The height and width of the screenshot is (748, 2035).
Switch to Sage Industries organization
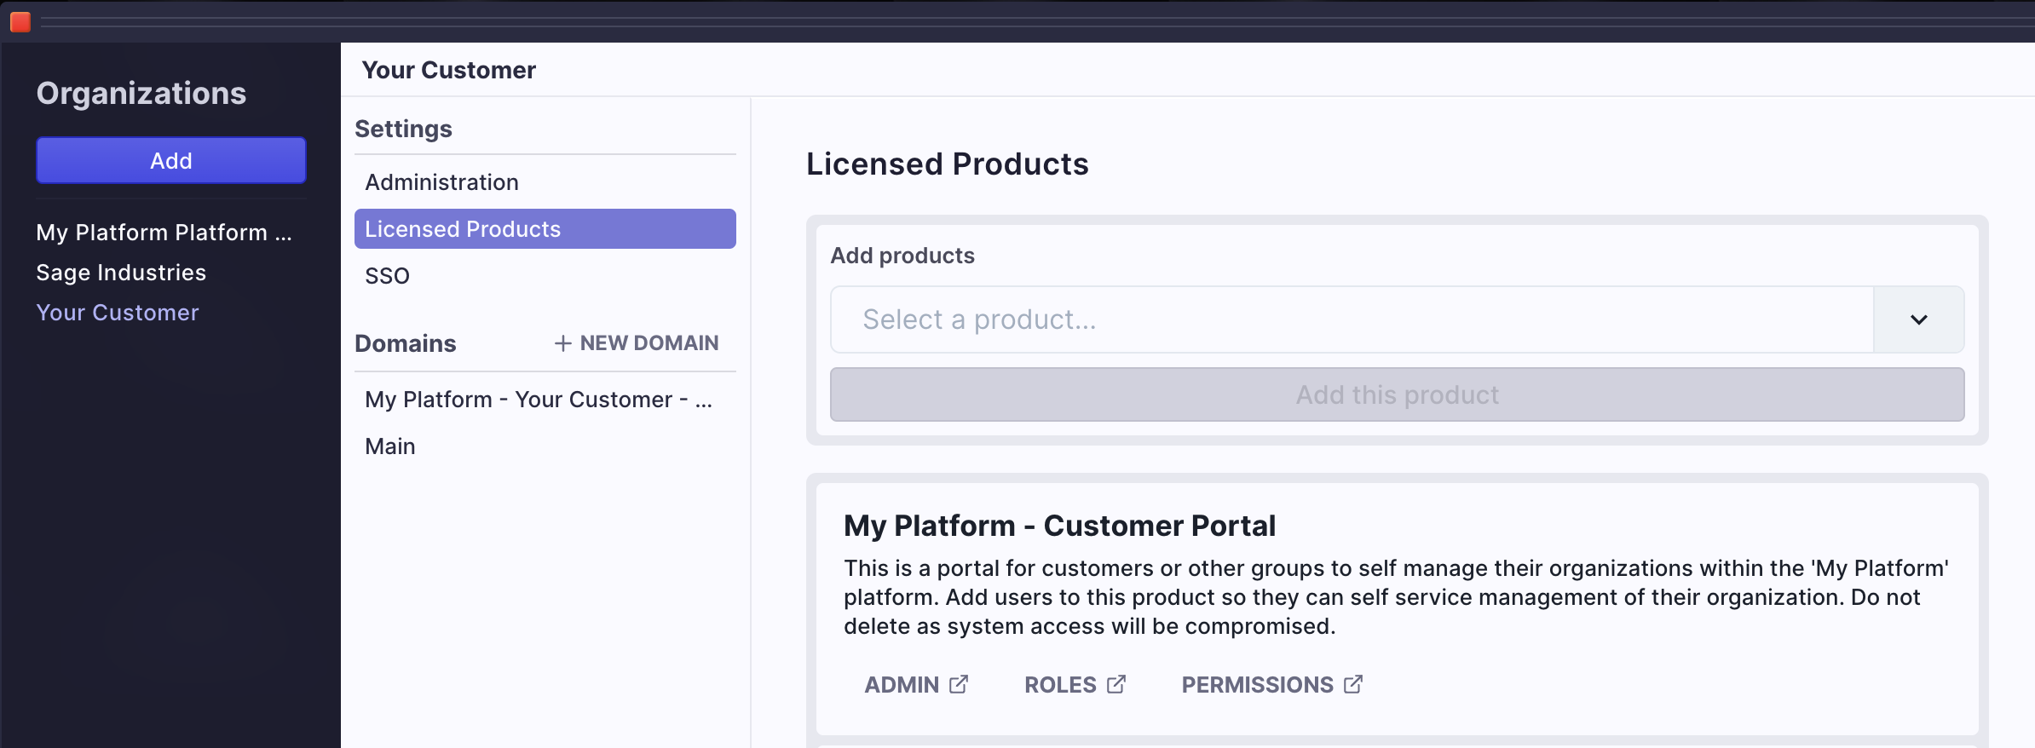(121, 273)
